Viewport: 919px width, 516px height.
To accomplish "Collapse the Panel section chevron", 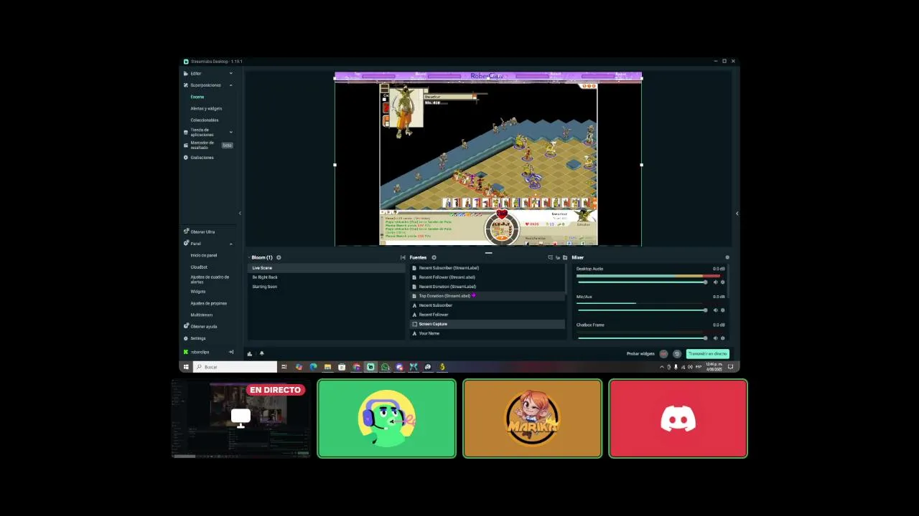I will coord(230,244).
